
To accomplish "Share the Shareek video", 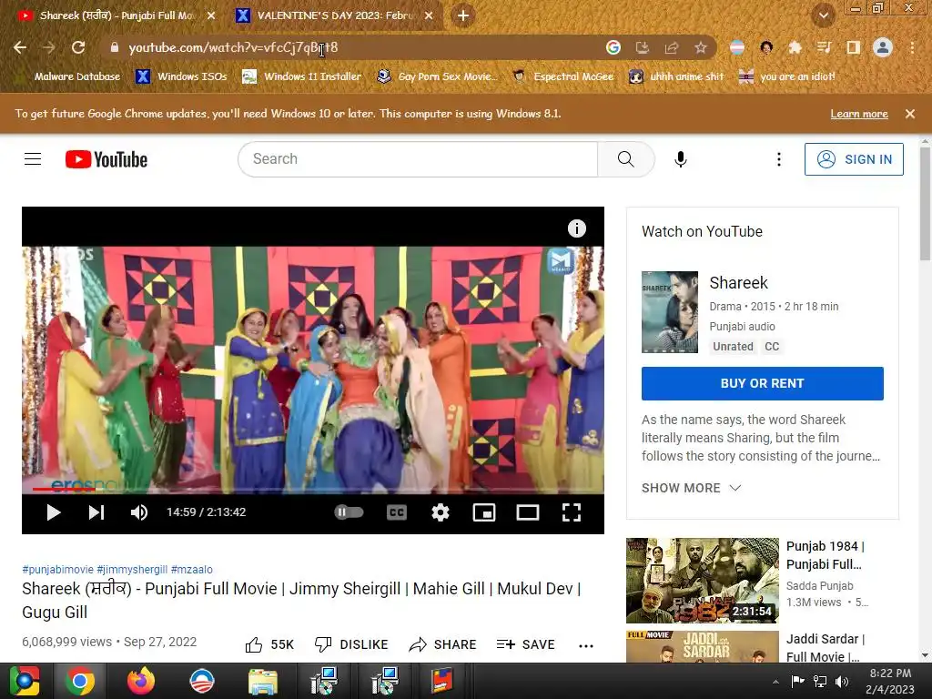I will pos(443,645).
